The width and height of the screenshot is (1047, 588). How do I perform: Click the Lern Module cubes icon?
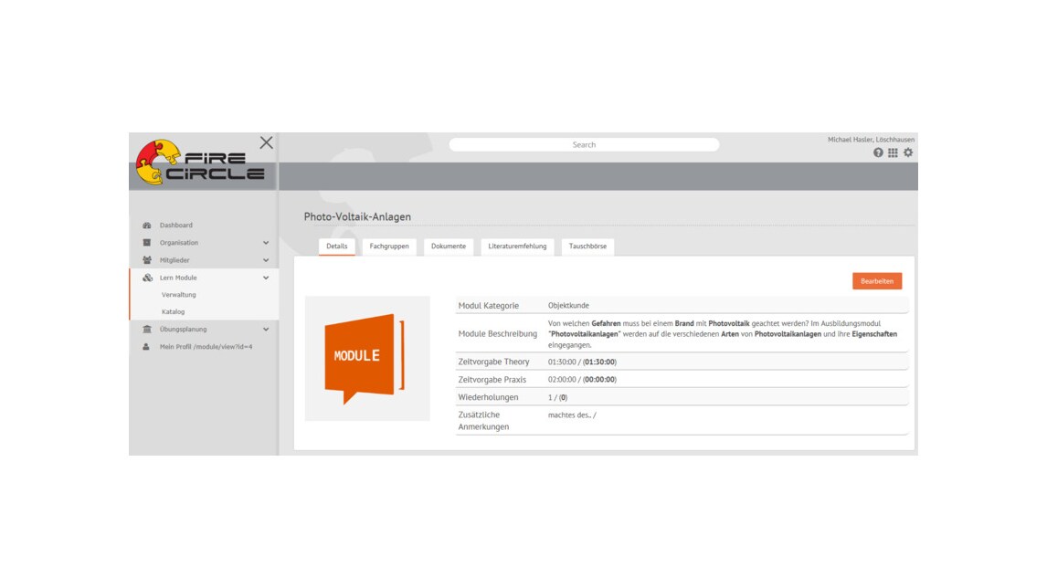[146, 278]
